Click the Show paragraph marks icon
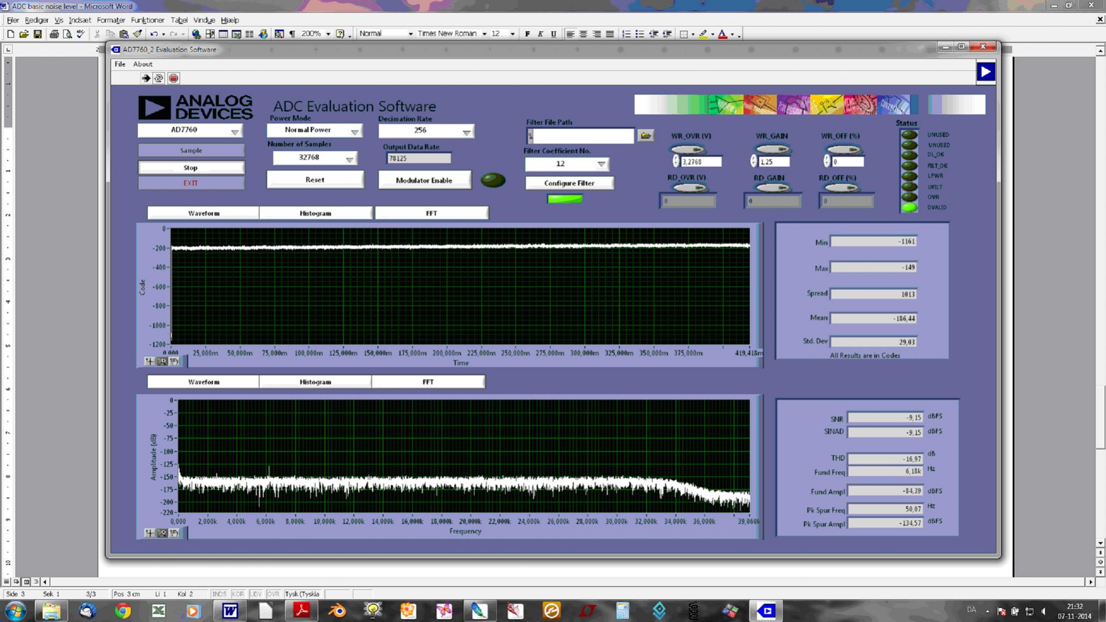This screenshot has width=1106, height=622. tap(292, 34)
